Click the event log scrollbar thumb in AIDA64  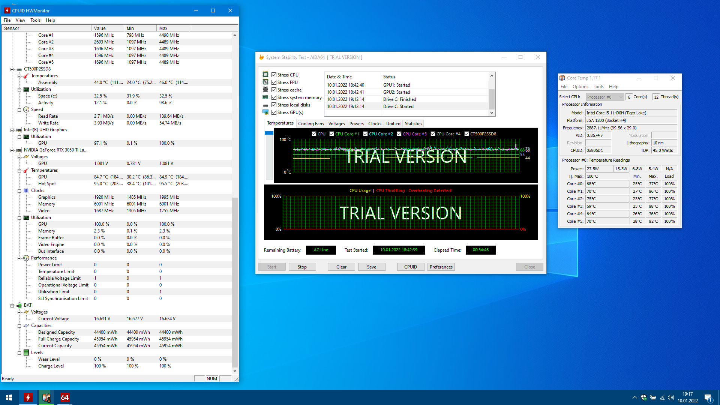pos(492,99)
